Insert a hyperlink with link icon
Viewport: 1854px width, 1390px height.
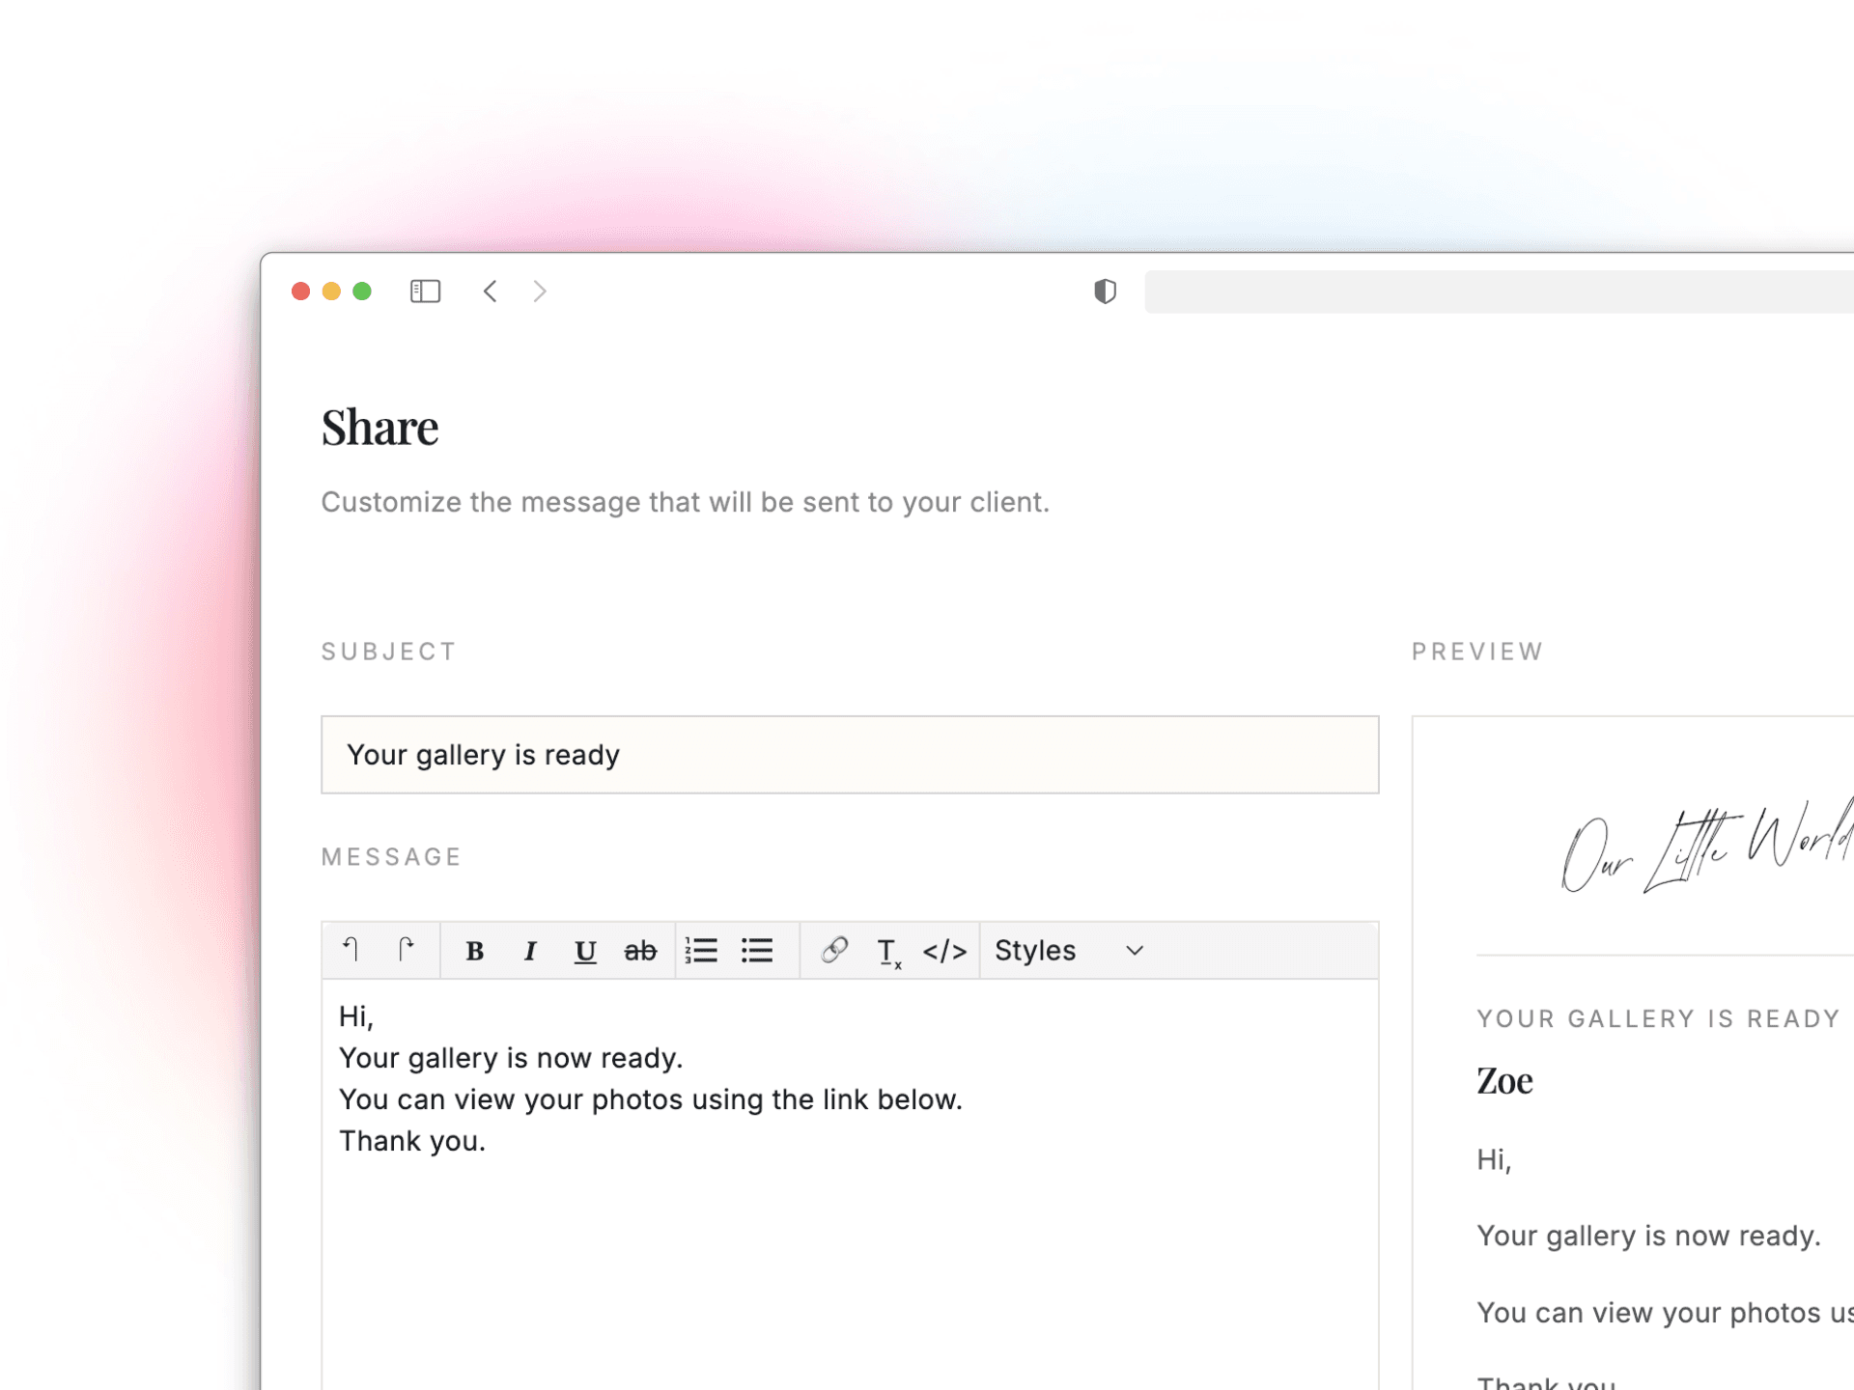834,950
